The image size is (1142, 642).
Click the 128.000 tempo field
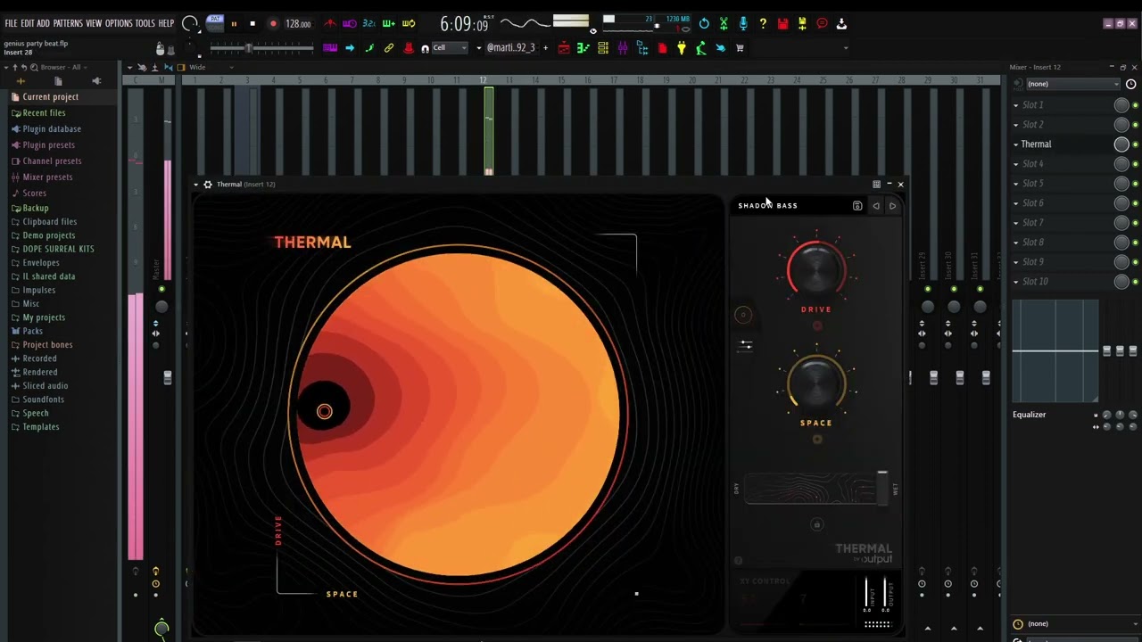[x=298, y=24]
